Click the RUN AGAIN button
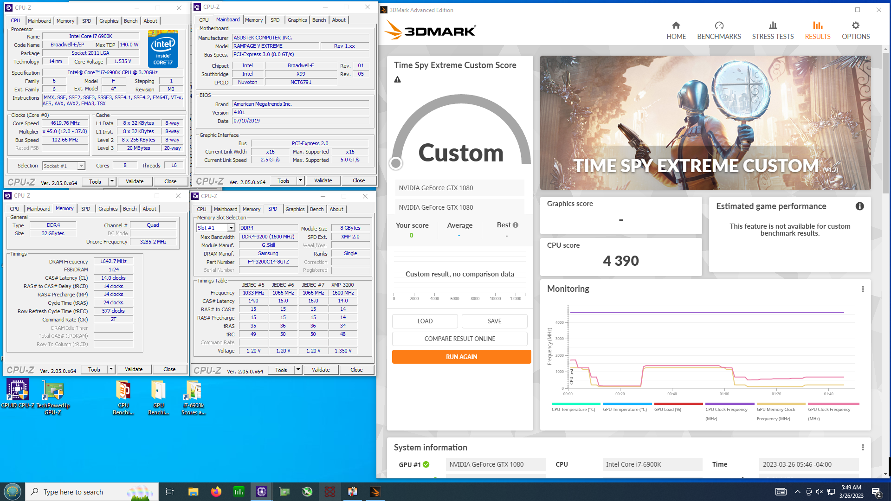891x501 pixels. click(x=461, y=357)
